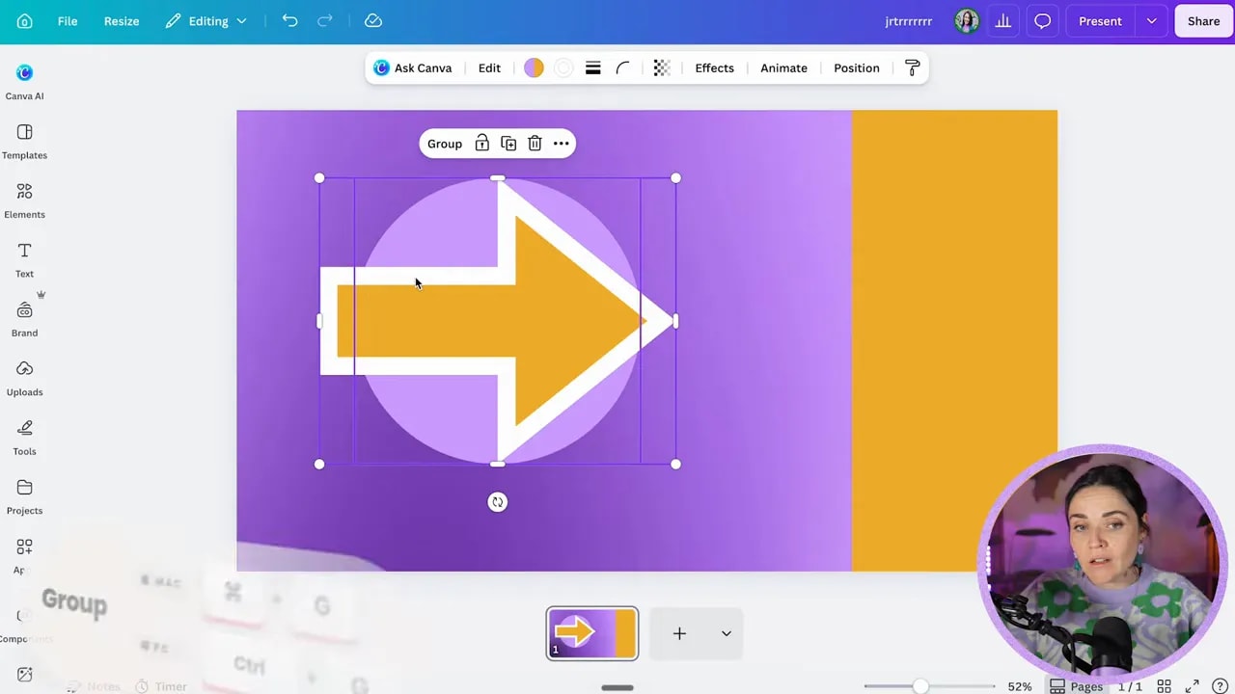
Task: Click the zoom slider handle
Action: pos(919,686)
